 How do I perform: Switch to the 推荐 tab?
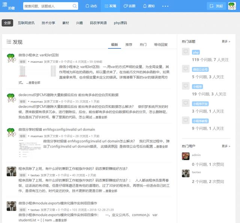(129, 45)
